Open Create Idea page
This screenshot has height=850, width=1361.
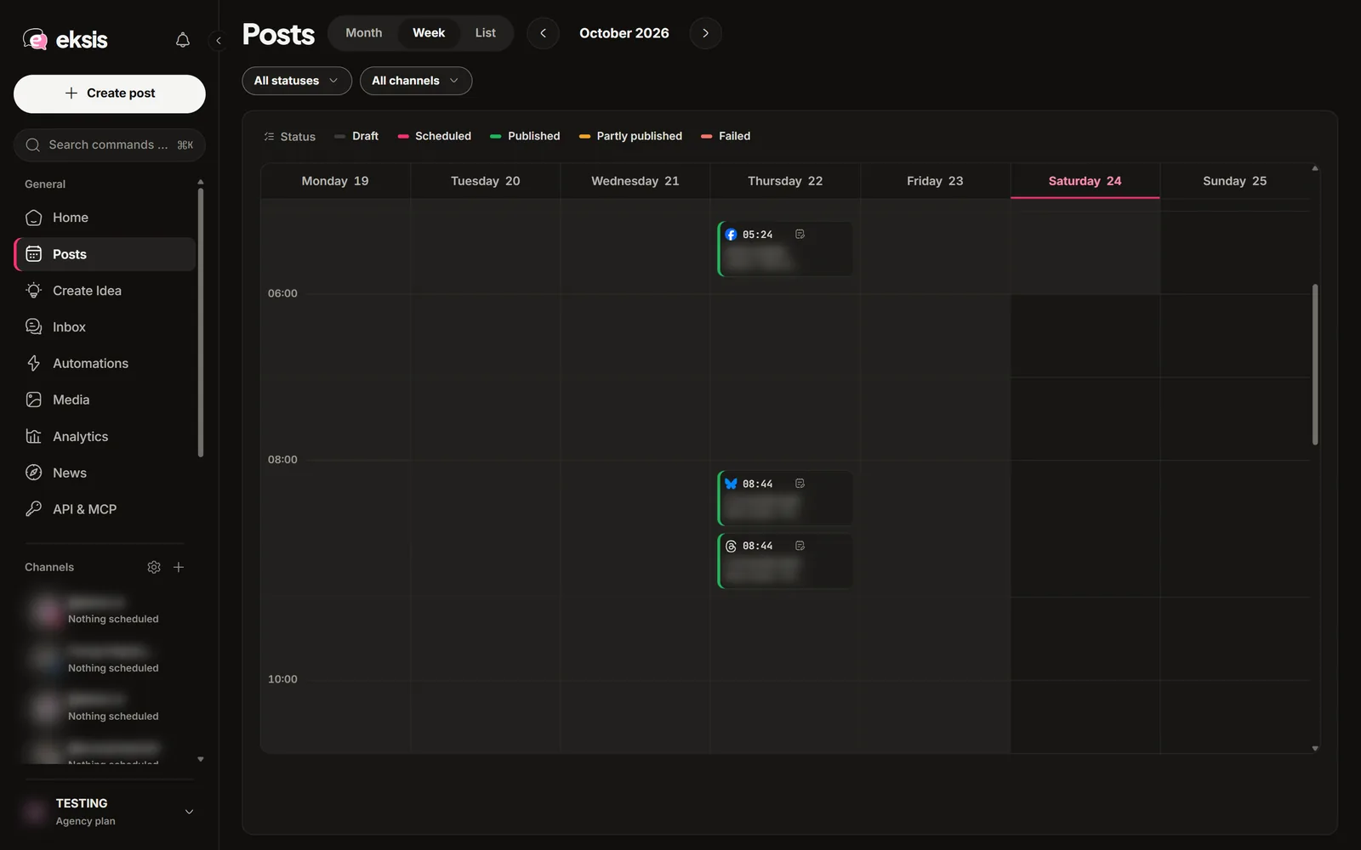click(x=105, y=291)
